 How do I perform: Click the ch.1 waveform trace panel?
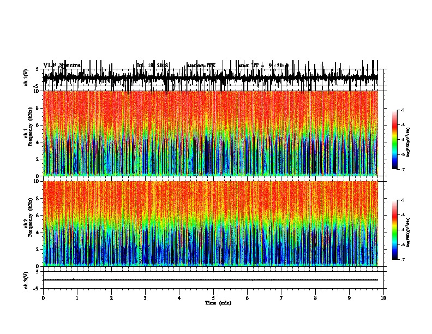point(213,77)
